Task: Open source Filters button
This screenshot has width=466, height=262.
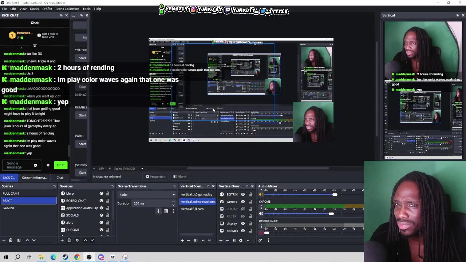Action: 180,177
